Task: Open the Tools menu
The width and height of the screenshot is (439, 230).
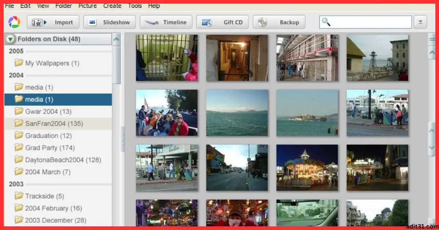Action: [x=135, y=6]
